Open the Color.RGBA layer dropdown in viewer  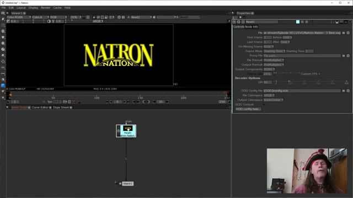19,17
